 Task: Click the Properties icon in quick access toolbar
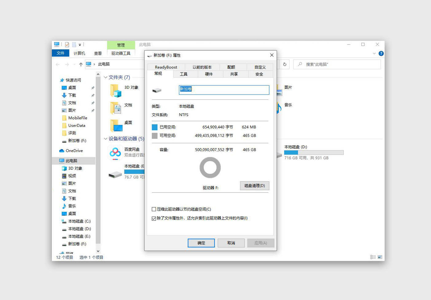point(68,44)
